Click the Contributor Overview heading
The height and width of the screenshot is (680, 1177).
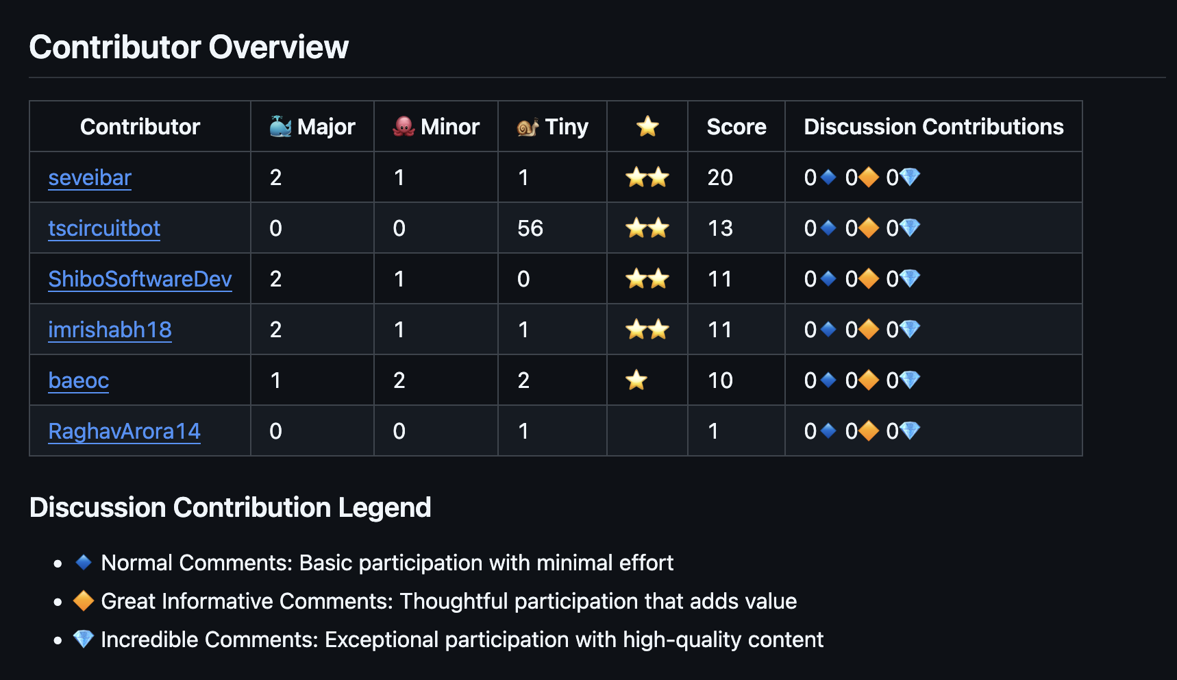pos(189,47)
